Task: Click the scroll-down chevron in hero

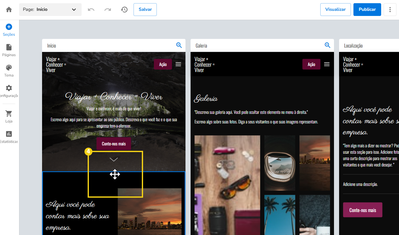Action: coord(114,159)
